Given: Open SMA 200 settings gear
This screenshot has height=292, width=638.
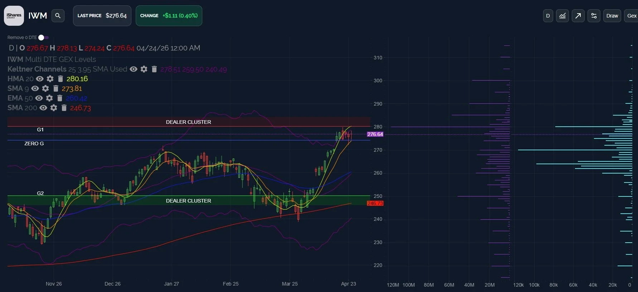Looking at the screenshot, I should [54, 108].
